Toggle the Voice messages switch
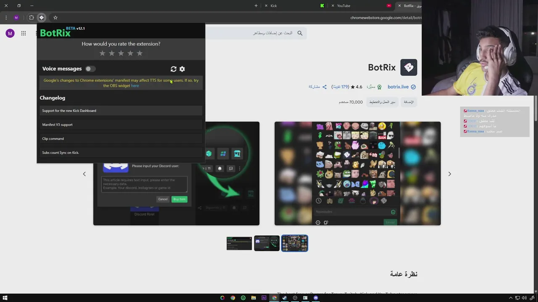This screenshot has height=302, width=538. (x=90, y=69)
